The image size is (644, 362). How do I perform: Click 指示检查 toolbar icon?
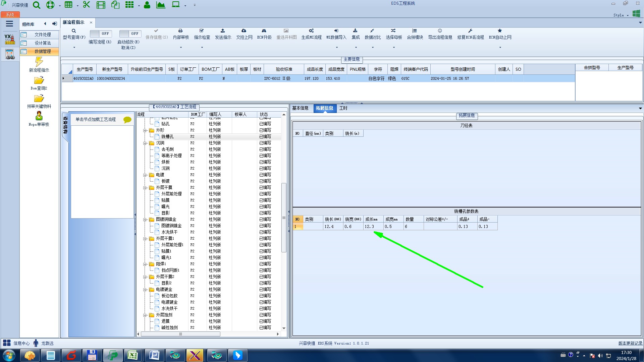202,31
